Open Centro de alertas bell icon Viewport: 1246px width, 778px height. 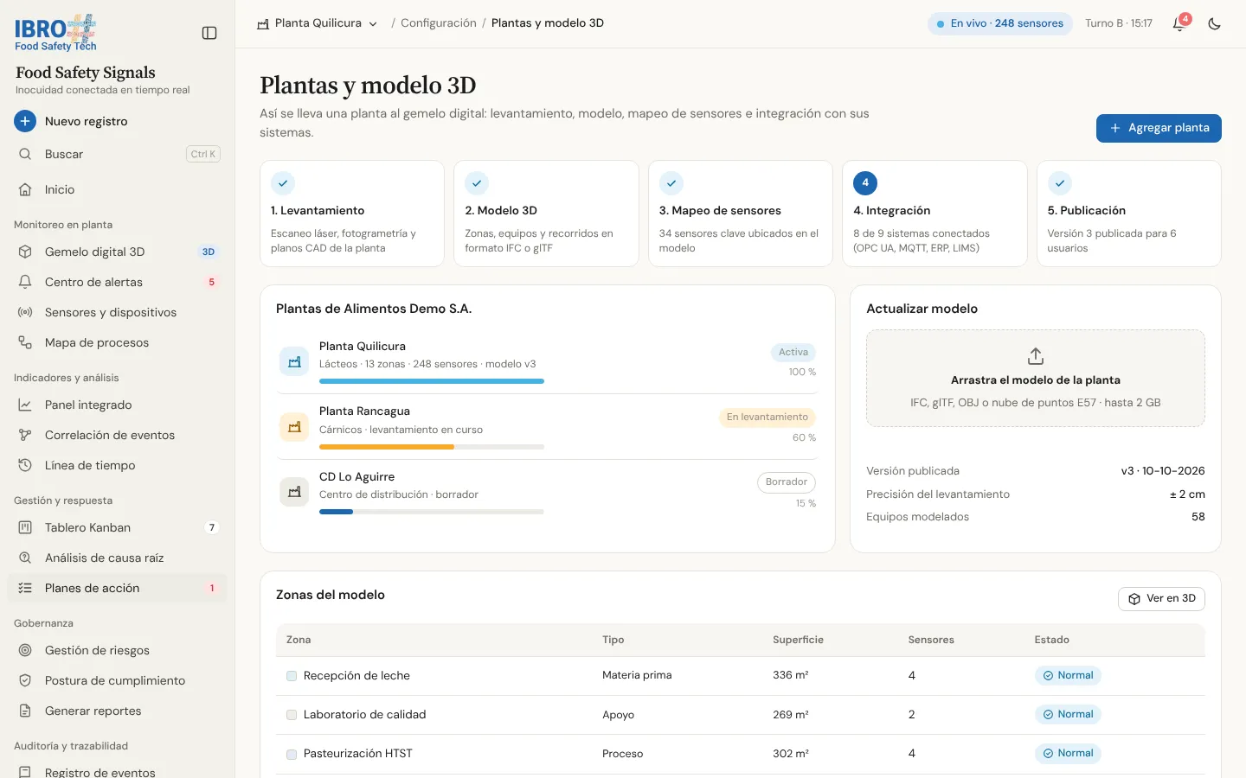(x=25, y=282)
